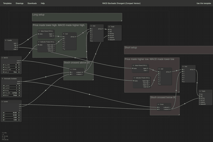Screen dimensions: 213x142
Task: Click title dot of And node inside 'Price made lower high' group
Action: click(64, 34)
